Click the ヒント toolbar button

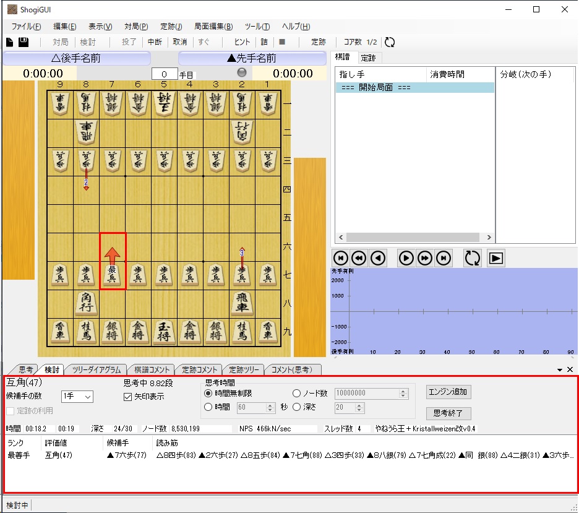coord(242,42)
